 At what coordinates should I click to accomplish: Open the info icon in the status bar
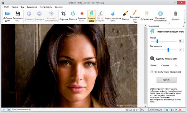167,110
